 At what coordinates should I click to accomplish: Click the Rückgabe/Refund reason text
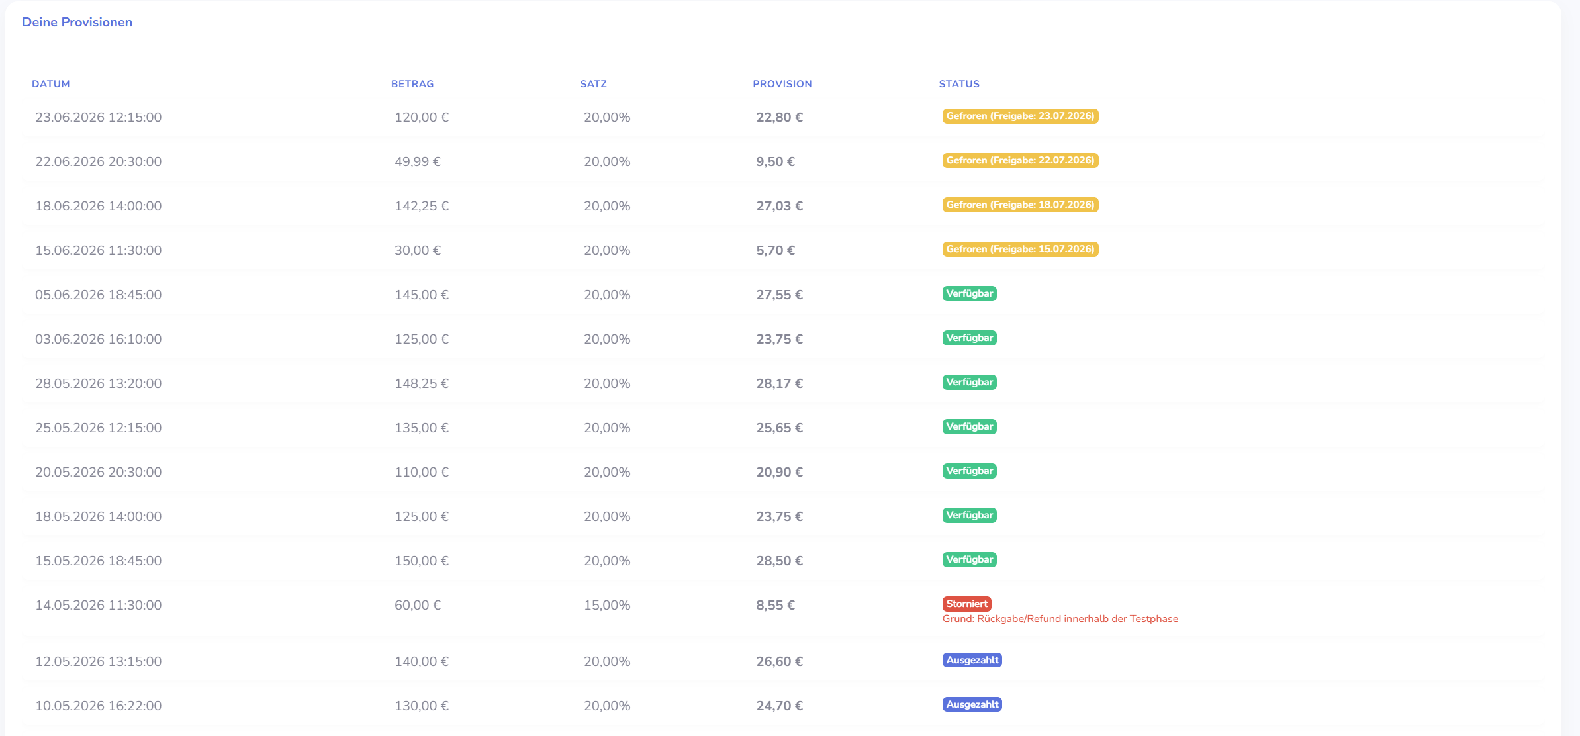pos(1060,619)
